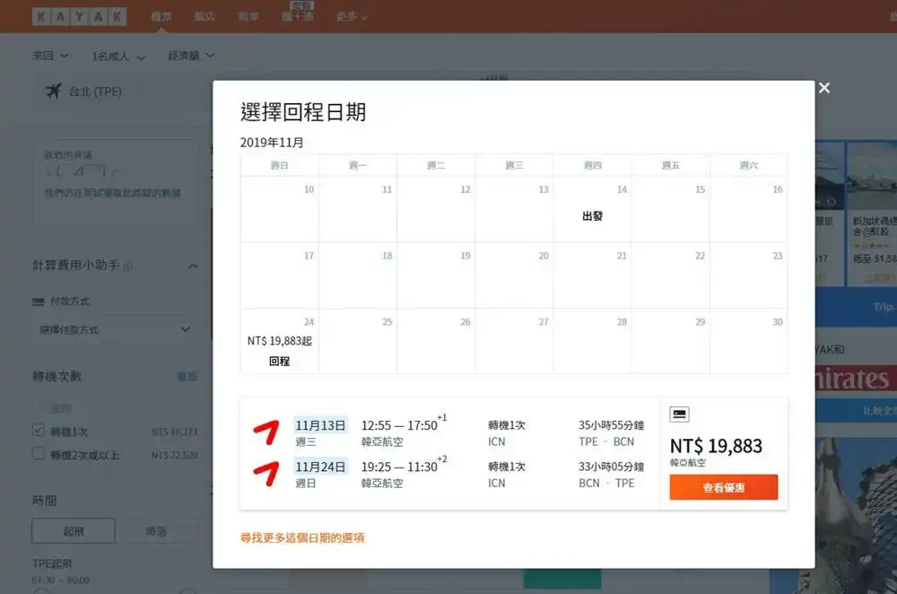897x594 pixels.
Task: Collapse the 計算費用小助手 section
Action: pos(193,266)
